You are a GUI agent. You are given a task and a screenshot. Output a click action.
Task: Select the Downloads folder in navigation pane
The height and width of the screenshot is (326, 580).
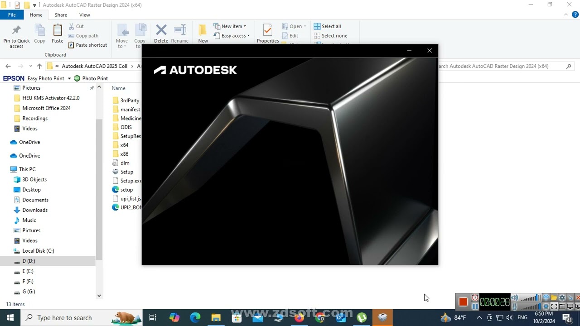[35, 210]
